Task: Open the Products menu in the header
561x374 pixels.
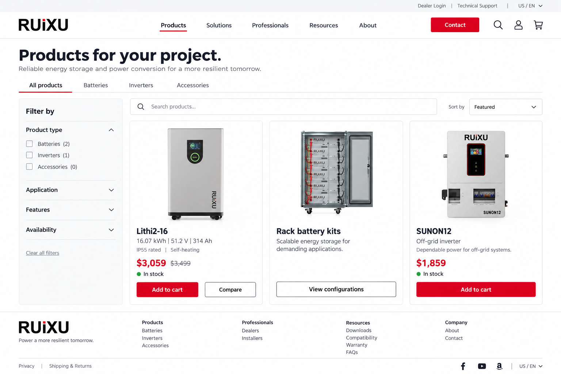Action: (173, 25)
